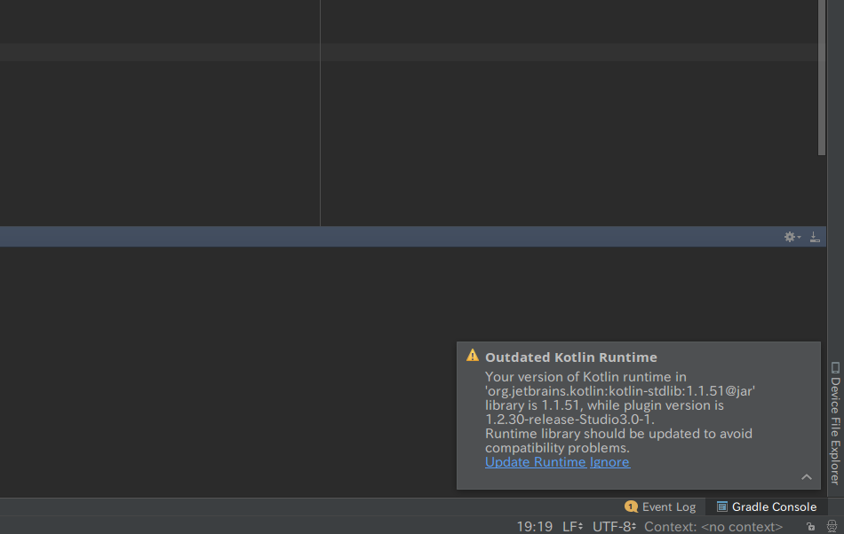844x534 pixels.
Task: Click the Outdated Kotlin Runtime title
Action: (571, 357)
